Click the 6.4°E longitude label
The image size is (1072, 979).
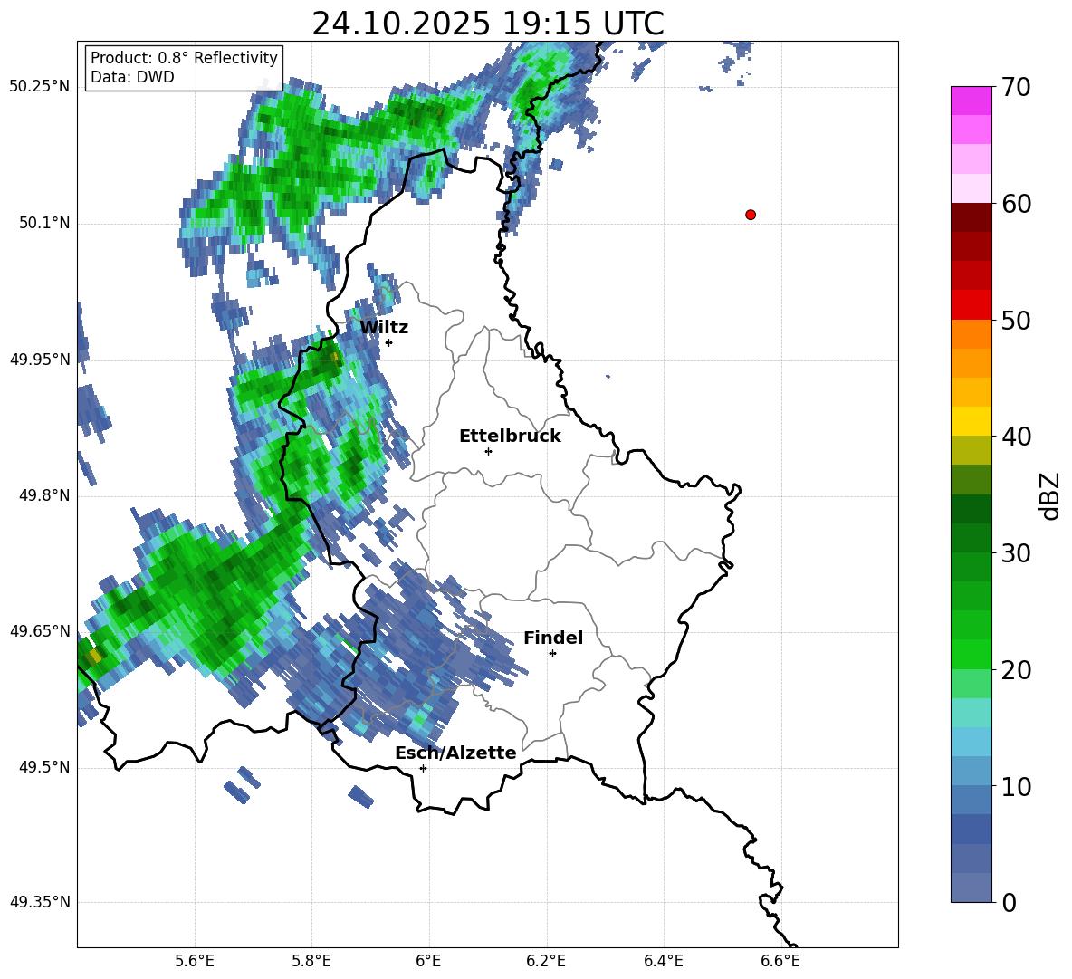click(663, 961)
